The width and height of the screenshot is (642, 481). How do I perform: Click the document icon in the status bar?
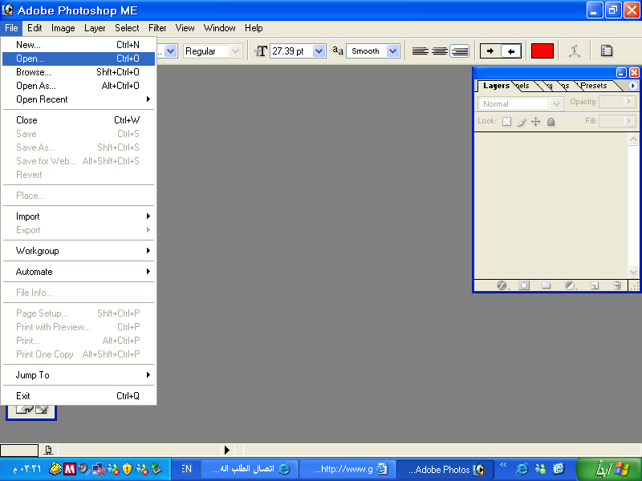tap(48, 450)
